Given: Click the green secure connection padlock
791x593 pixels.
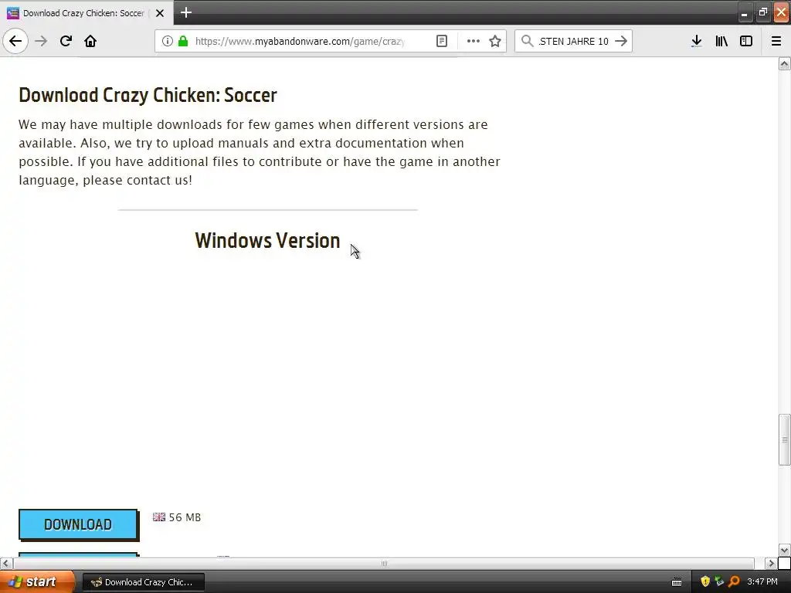Looking at the screenshot, I should pos(183,41).
